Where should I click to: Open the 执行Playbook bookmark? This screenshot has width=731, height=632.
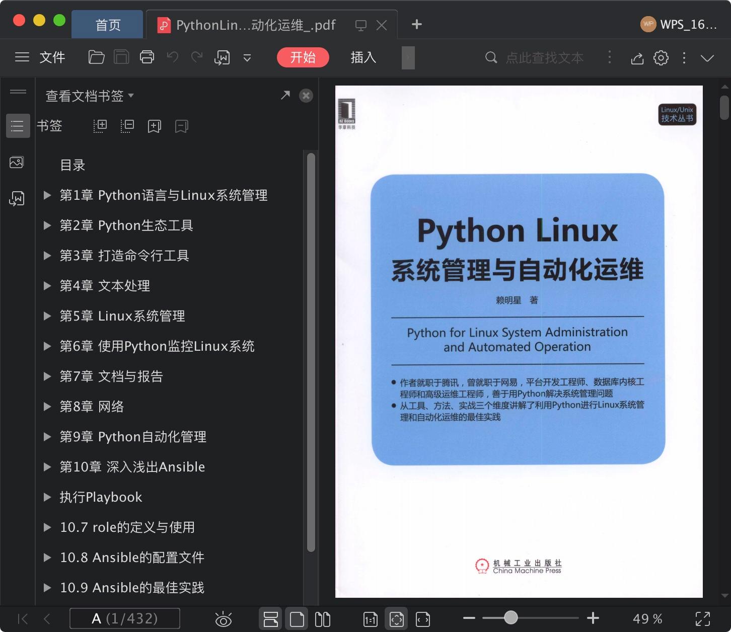101,497
